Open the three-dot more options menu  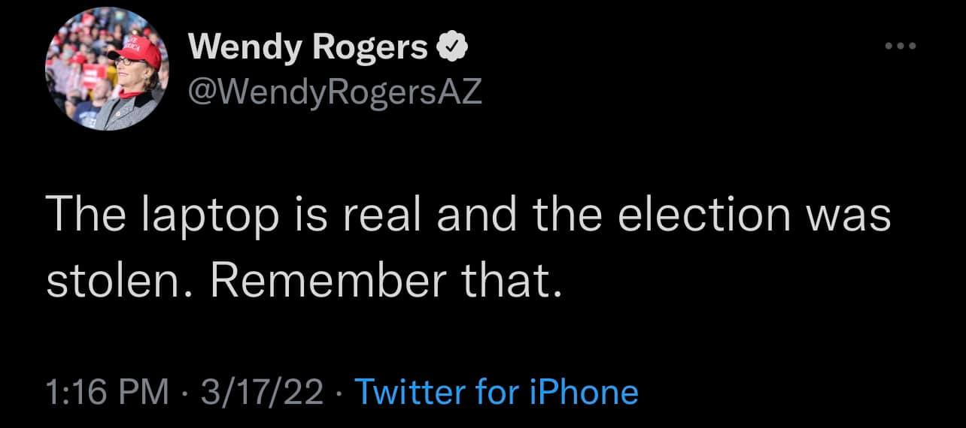coord(901,46)
